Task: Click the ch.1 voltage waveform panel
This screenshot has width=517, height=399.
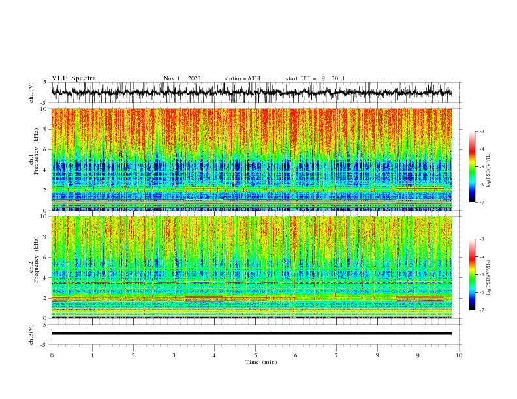Action: (x=257, y=93)
